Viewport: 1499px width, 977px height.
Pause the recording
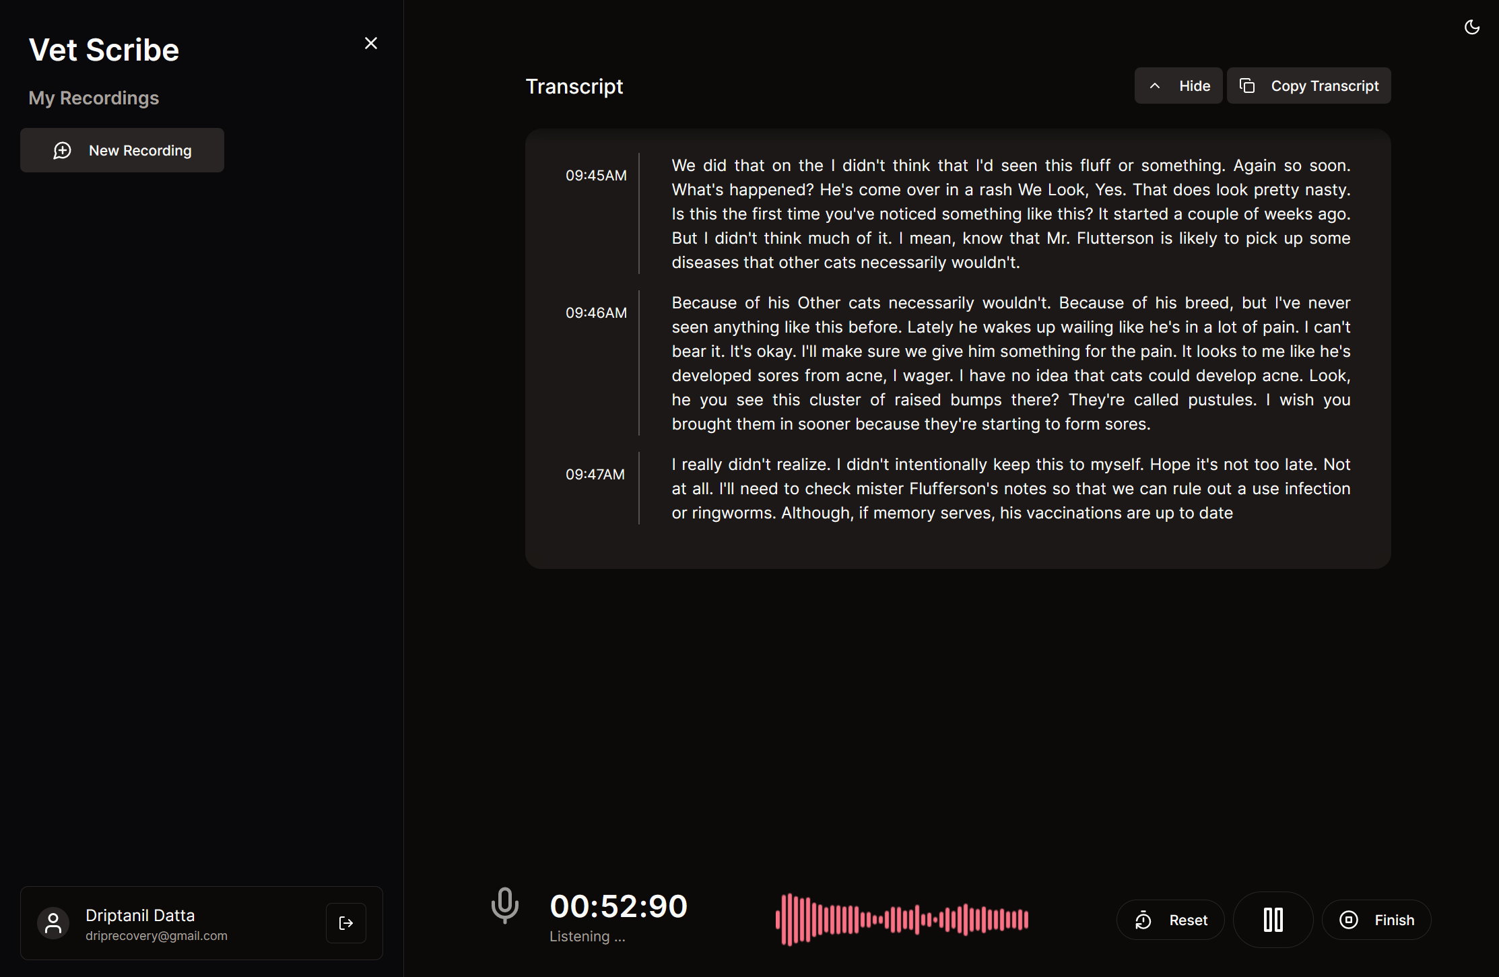[1273, 920]
